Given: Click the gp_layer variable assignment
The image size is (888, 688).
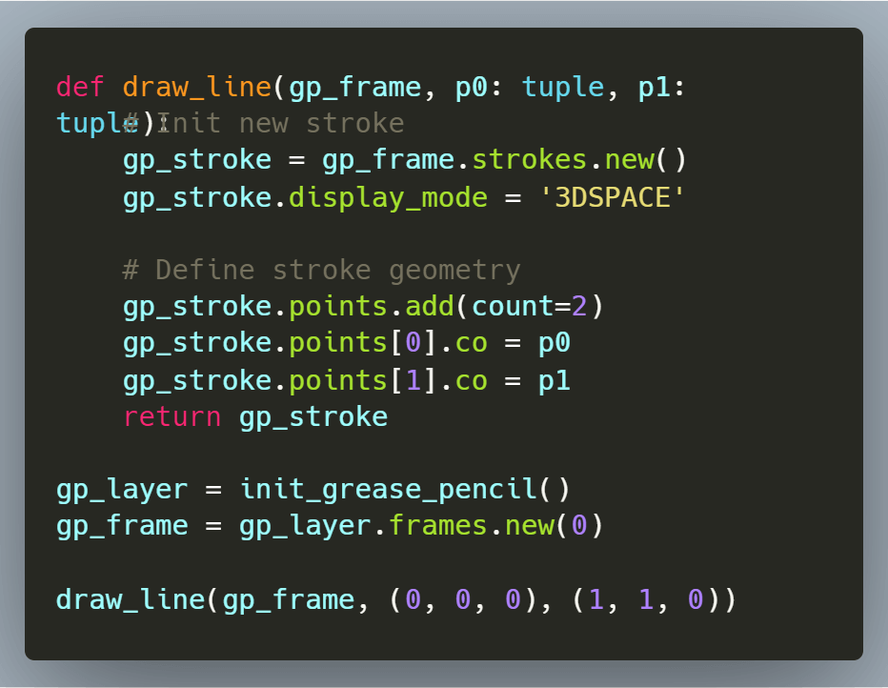Looking at the screenshot, I should click(x=121, y=489).
